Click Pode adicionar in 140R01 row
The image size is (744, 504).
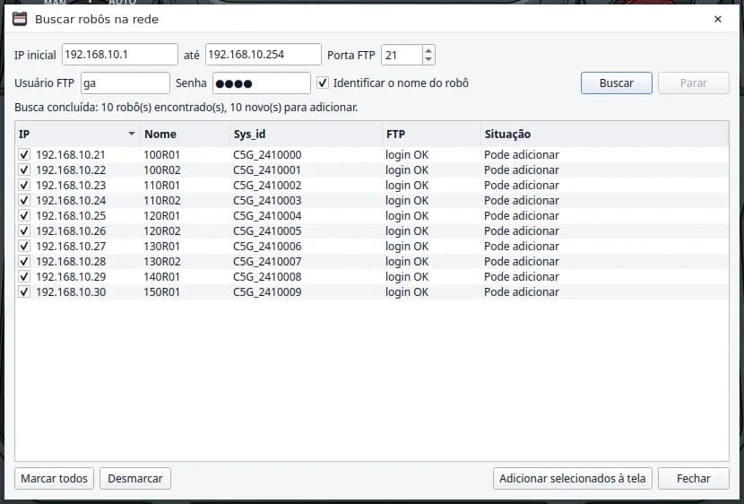[522, 276]
